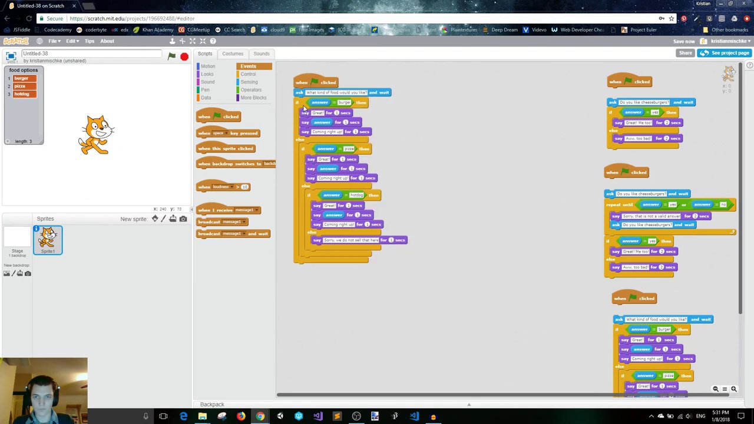The width and height of the screenshot is (754, 424).
Task: Select the Control blocks category
Action: pyautogui.click(x=248, y=74)
